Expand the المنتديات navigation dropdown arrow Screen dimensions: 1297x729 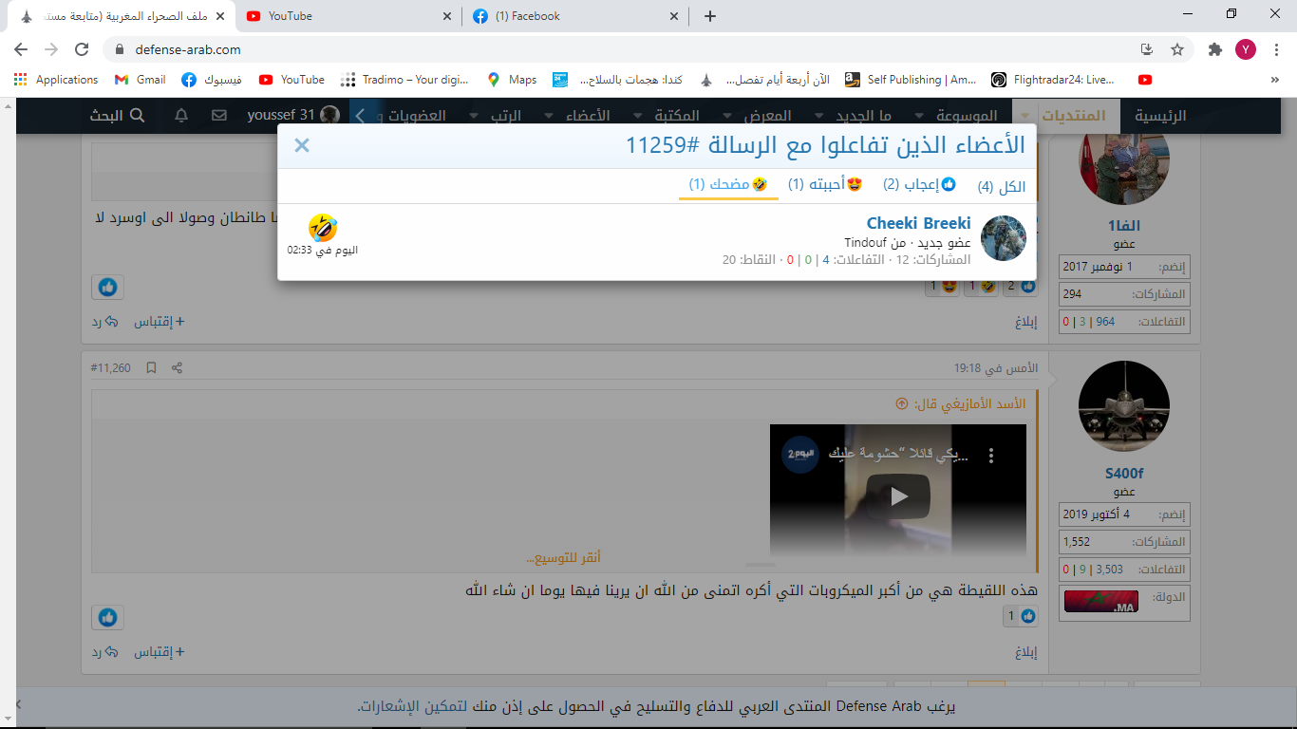(x=1026, y=116)
